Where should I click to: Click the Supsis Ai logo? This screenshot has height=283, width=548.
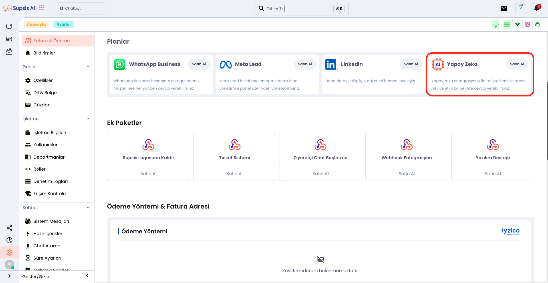(x=19, y=8)
